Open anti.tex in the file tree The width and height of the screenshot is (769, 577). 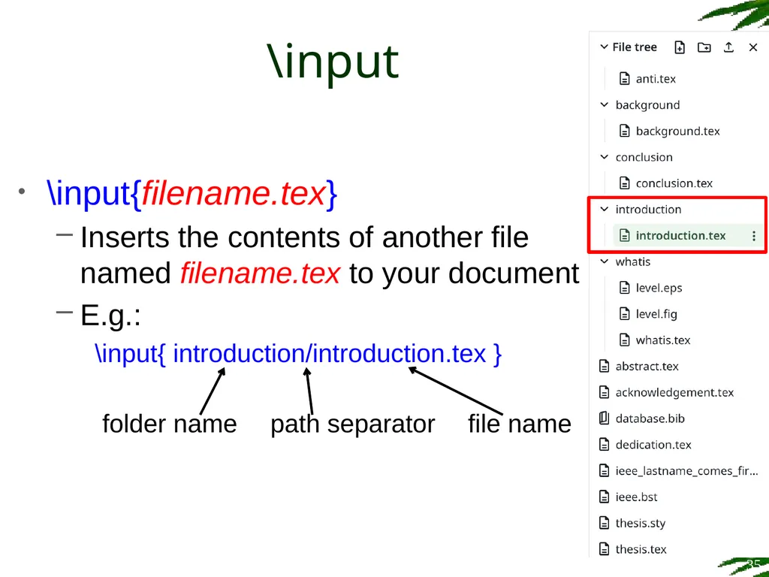(656, 78)
